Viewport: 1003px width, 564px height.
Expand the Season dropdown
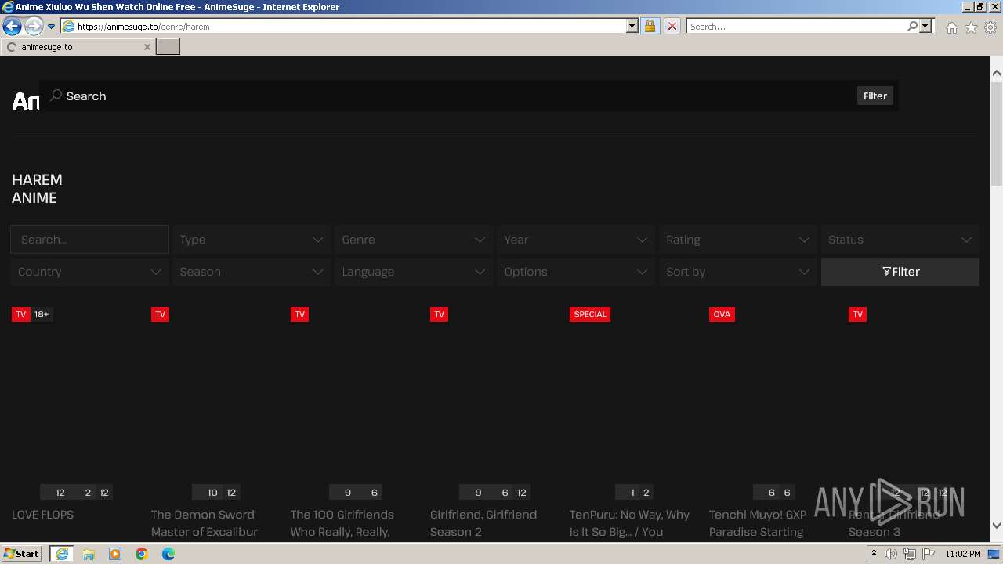(x=252, y=272)
